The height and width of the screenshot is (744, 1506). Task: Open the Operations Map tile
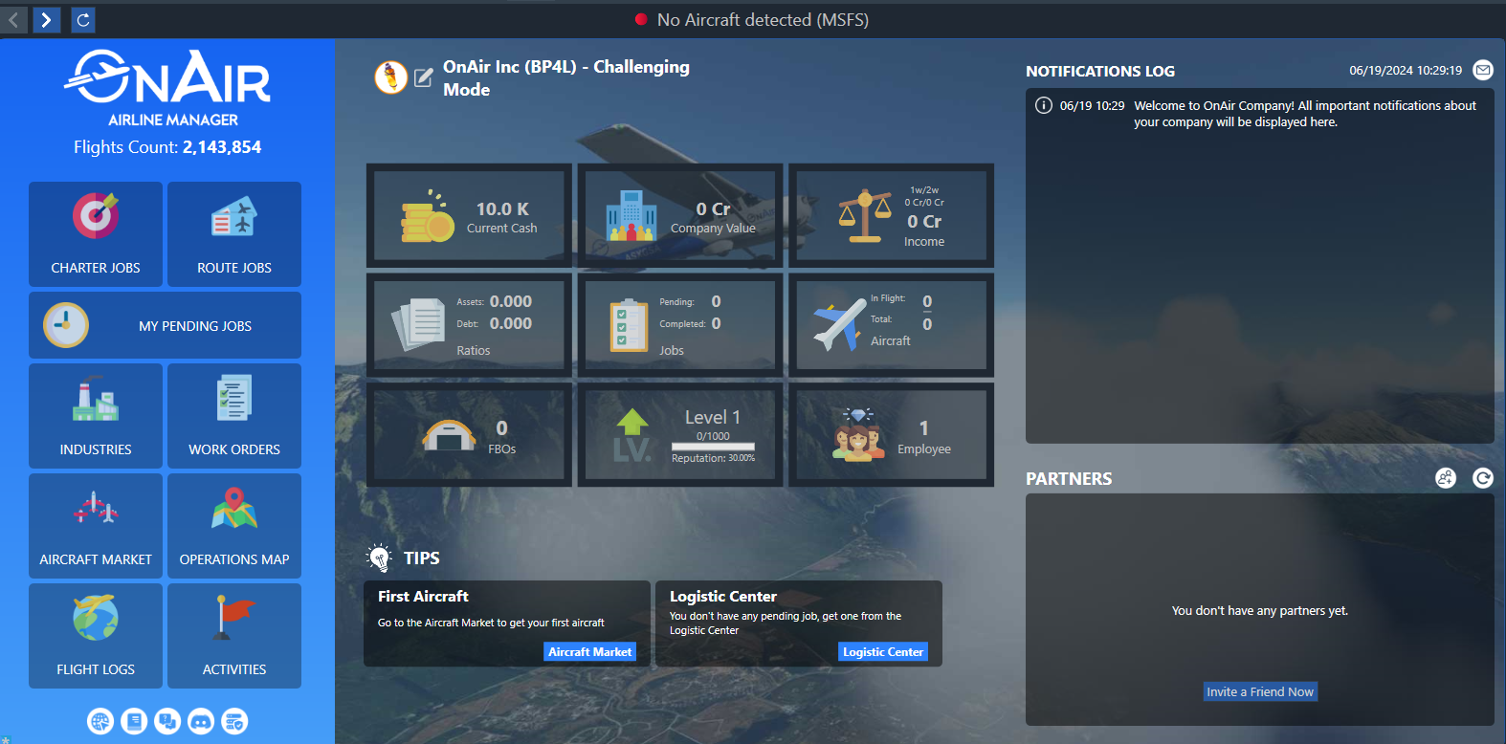click(x=234, y=526)
